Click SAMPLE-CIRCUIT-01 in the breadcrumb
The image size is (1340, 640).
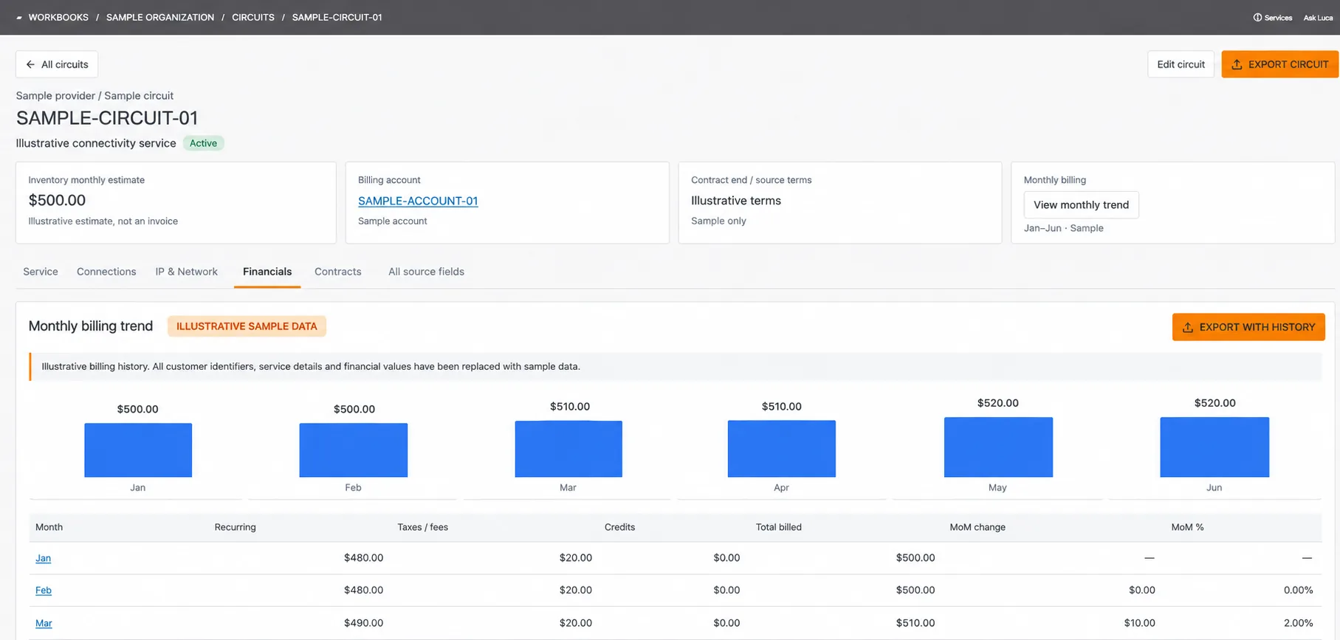337,18
